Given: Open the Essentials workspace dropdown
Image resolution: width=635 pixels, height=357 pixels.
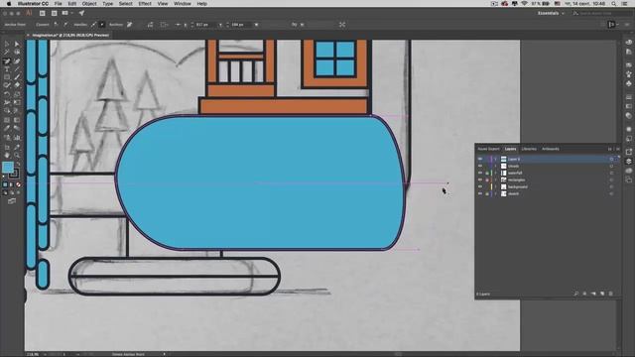Looking at the screenshot, I should pos(551,13).
